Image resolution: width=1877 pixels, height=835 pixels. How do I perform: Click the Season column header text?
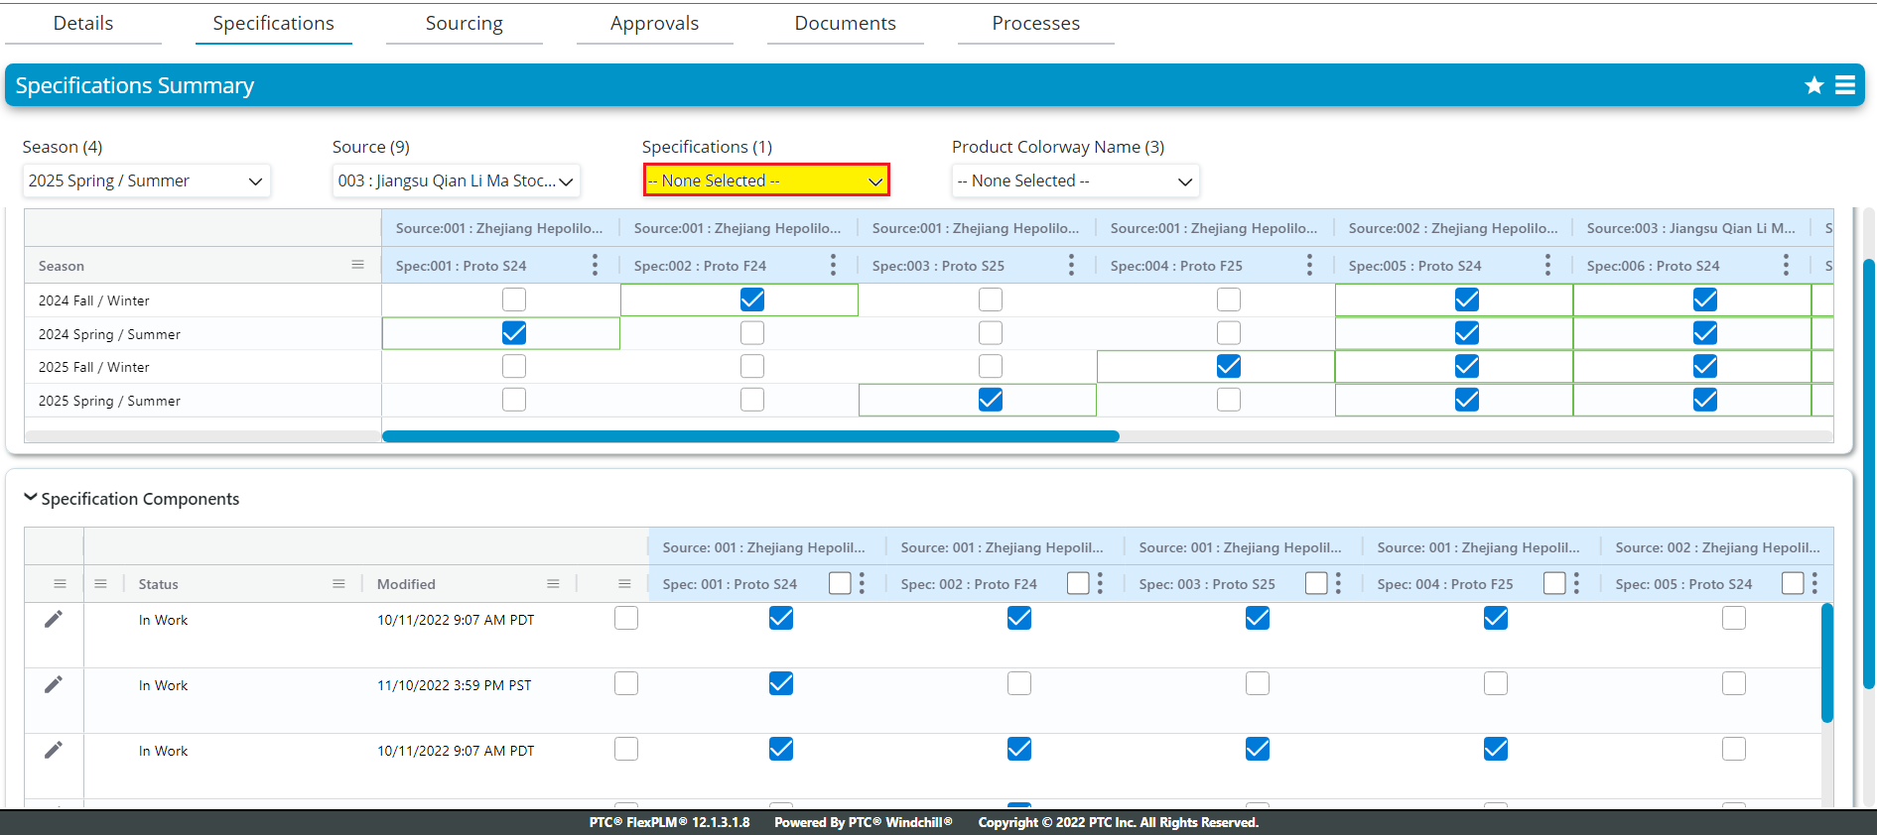[x=62, y=266]
